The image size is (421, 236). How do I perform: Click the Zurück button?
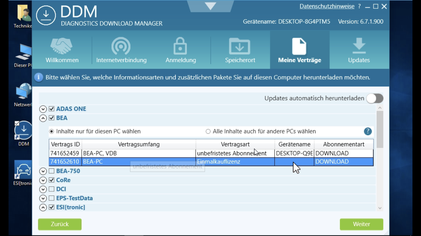point(60,224)
